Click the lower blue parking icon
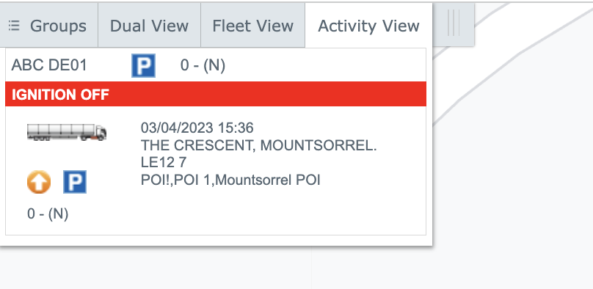 (75, 182)
